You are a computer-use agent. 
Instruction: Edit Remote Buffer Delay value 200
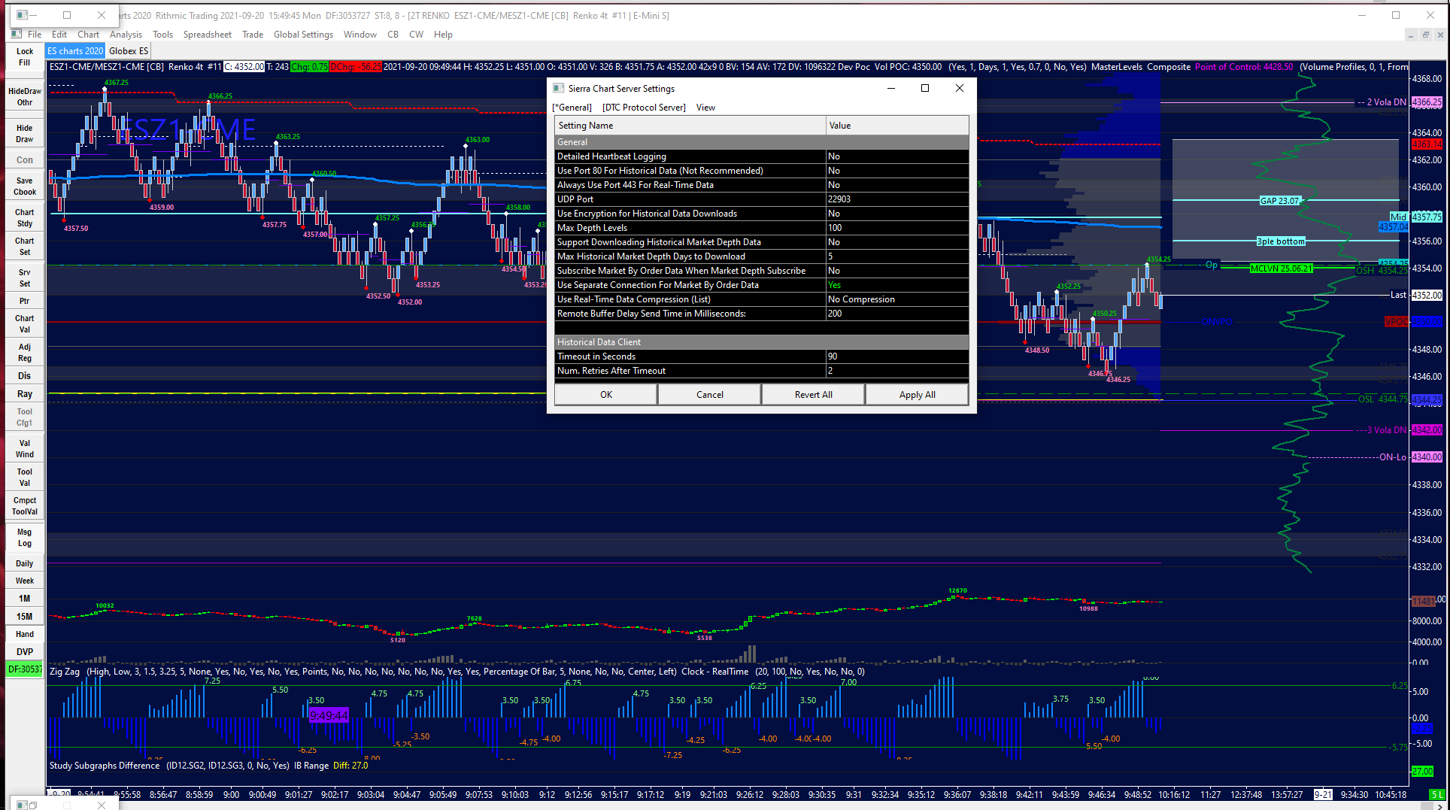pos(897,314)
